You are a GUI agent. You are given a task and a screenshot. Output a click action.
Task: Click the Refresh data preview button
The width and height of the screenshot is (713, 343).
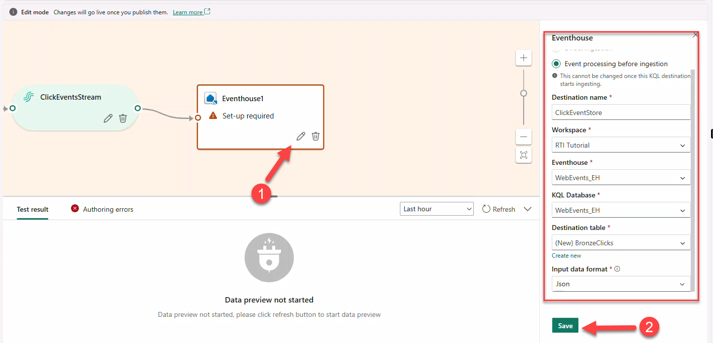click(x=499, y=209)
